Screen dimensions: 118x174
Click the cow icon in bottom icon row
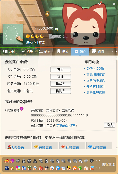[46, 168]
